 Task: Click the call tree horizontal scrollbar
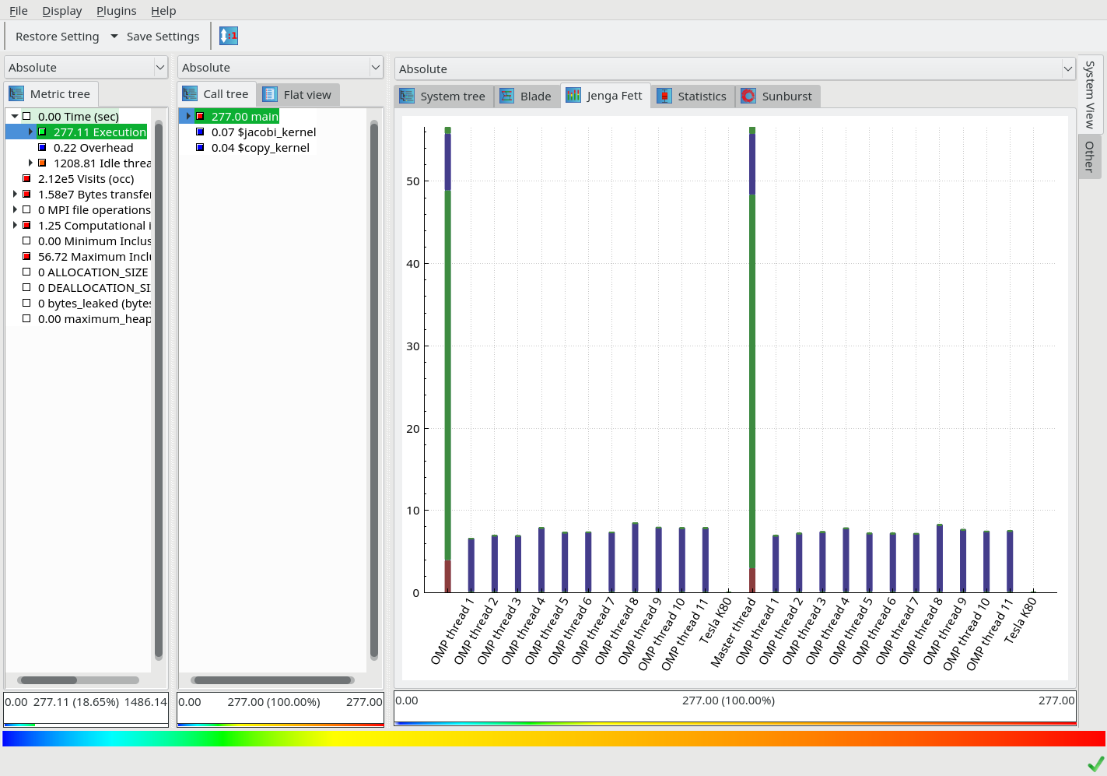272,679
